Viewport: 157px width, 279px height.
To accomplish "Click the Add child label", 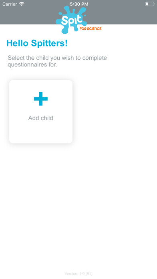I will click(41, 118).
